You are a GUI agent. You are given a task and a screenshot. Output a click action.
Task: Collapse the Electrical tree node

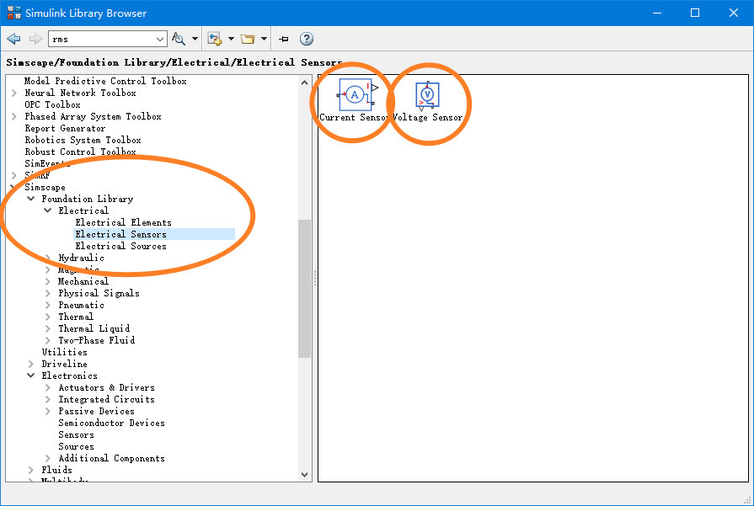point(48,210)
